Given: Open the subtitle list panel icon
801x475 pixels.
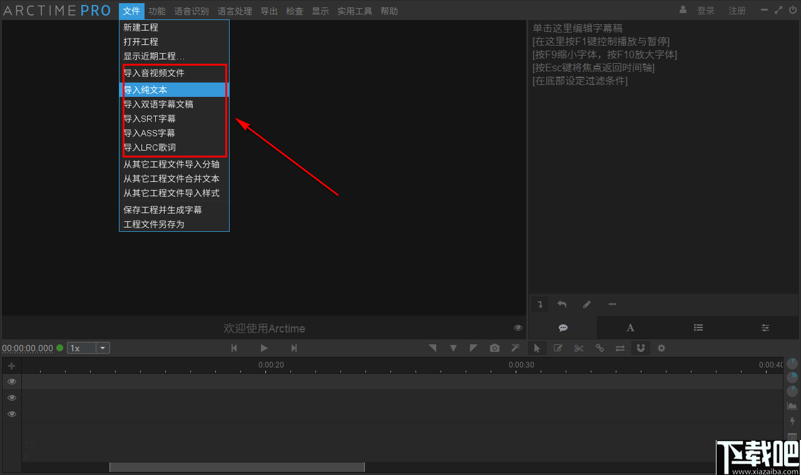Looking at the screenshot, I should click(698, 327).
